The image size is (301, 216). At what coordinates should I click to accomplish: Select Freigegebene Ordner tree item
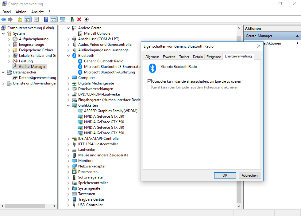pos(36,50)
